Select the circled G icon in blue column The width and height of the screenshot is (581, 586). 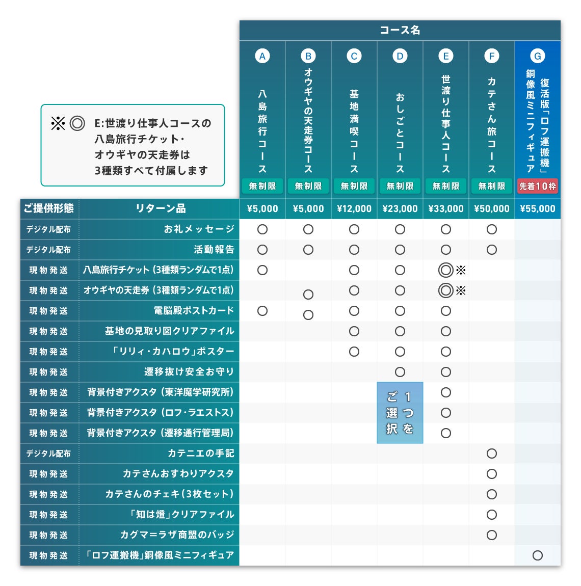click(x=537, y=56)
